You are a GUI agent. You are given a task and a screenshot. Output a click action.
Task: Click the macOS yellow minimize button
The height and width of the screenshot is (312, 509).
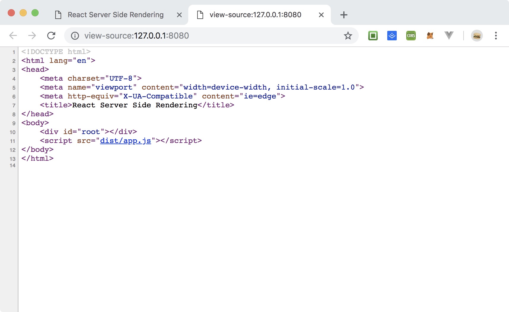[x=23, y=13]
